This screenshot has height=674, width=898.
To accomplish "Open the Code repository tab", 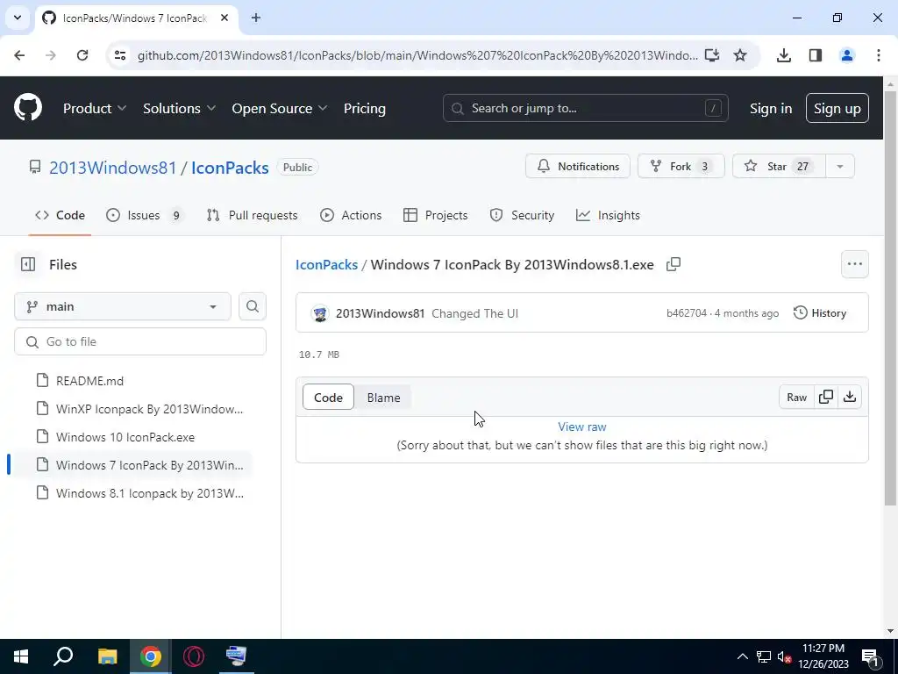I will click(60, 216).
